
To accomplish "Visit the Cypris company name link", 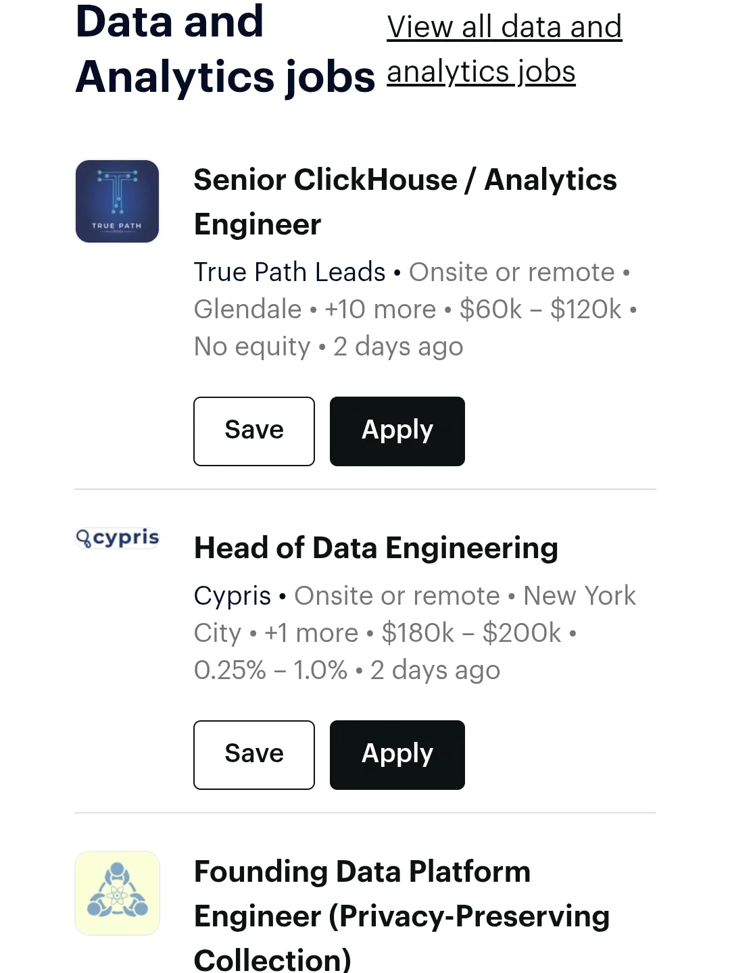I will coord(233,596).
